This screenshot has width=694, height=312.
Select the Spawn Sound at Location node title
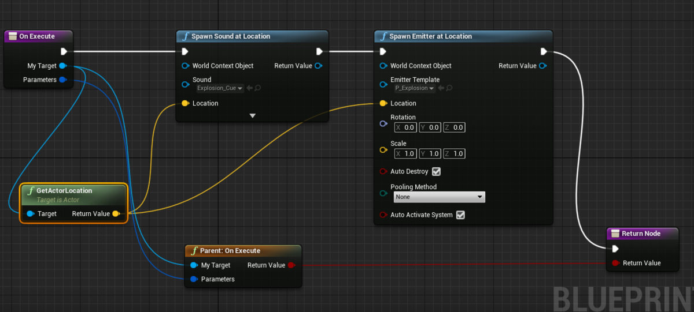[231, 36]
